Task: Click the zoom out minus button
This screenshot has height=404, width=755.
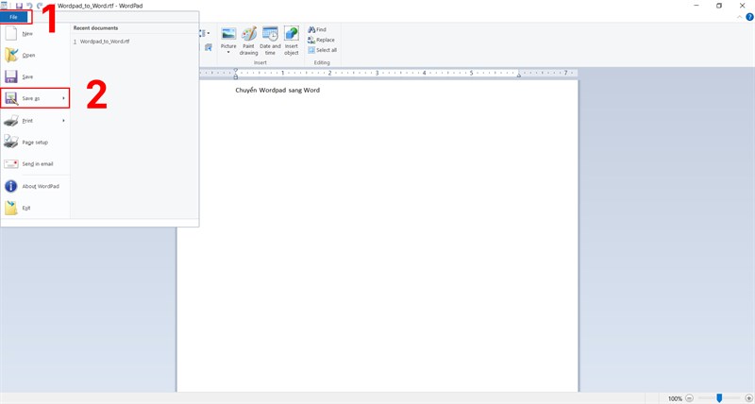Action: tap(690, 398)
